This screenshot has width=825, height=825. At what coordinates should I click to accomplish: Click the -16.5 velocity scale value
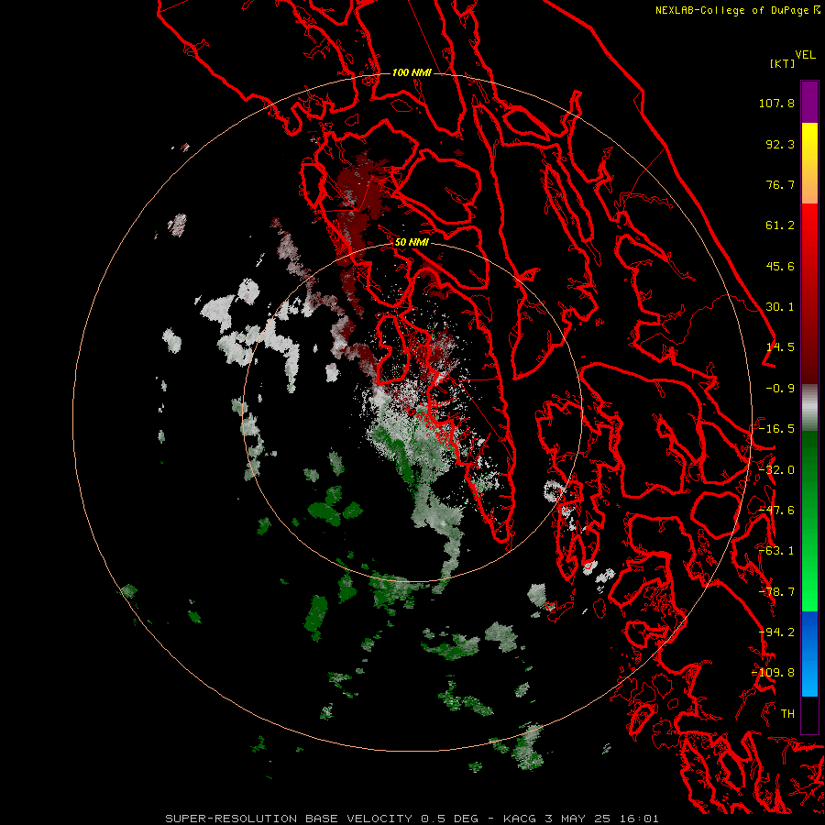click(776, 429)
